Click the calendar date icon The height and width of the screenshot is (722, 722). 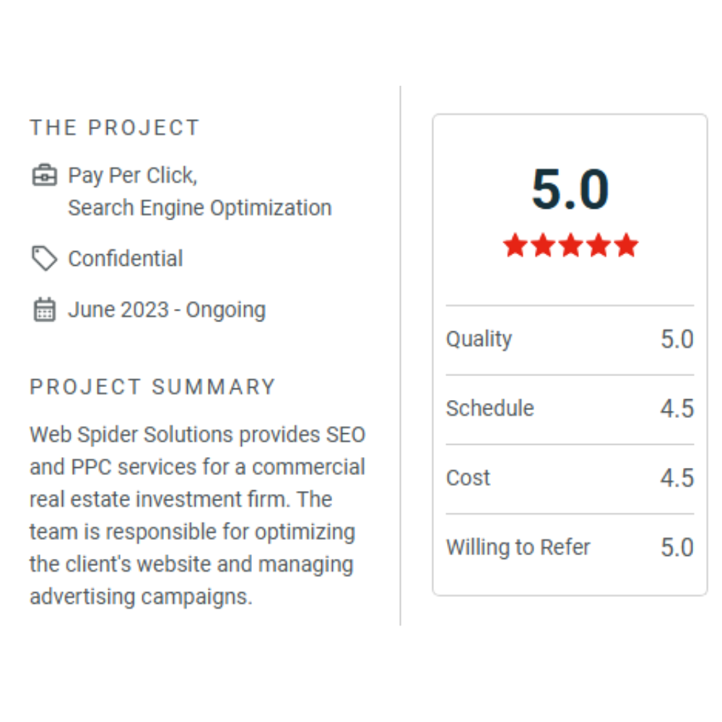click(45, 310)
